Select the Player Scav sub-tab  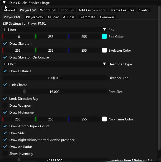pyautogui.click(x=35, y=17)
